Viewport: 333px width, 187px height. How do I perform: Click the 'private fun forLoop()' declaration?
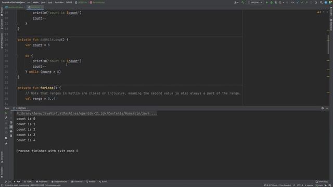click(x=39, y=88)
